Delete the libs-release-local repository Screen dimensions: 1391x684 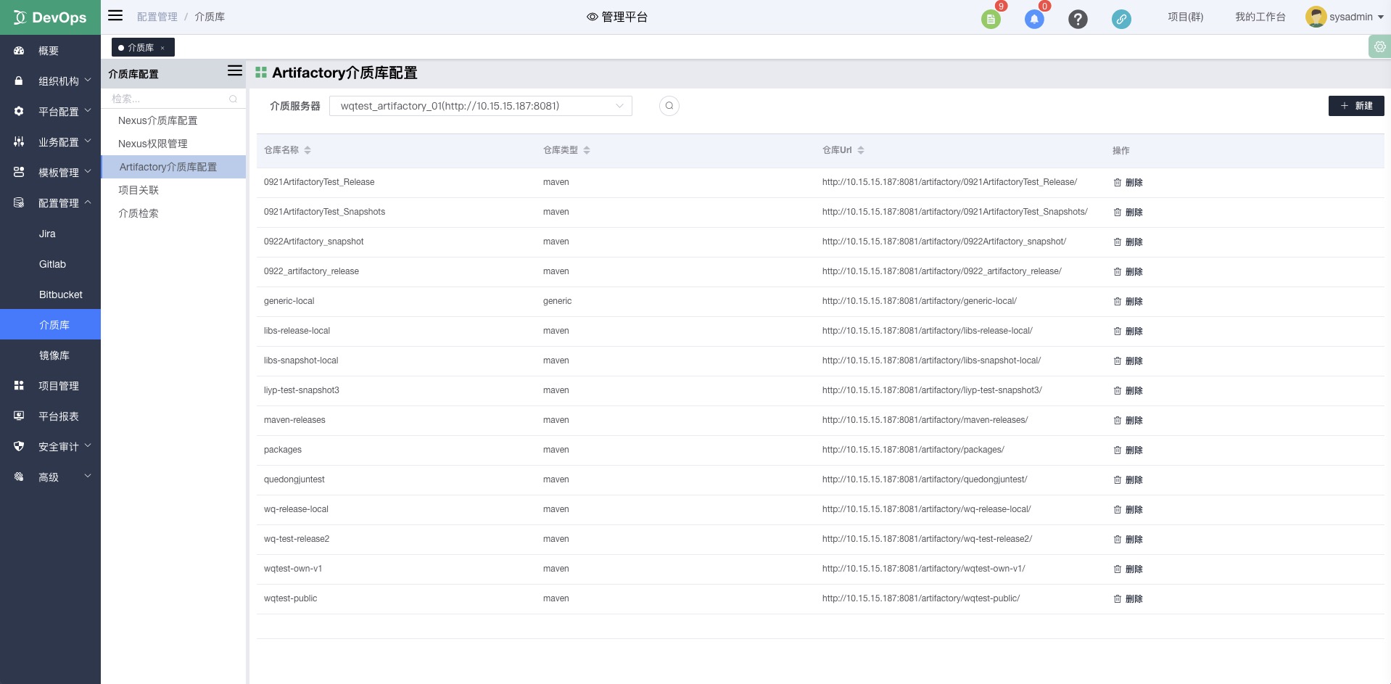[x=1128, y=331]
